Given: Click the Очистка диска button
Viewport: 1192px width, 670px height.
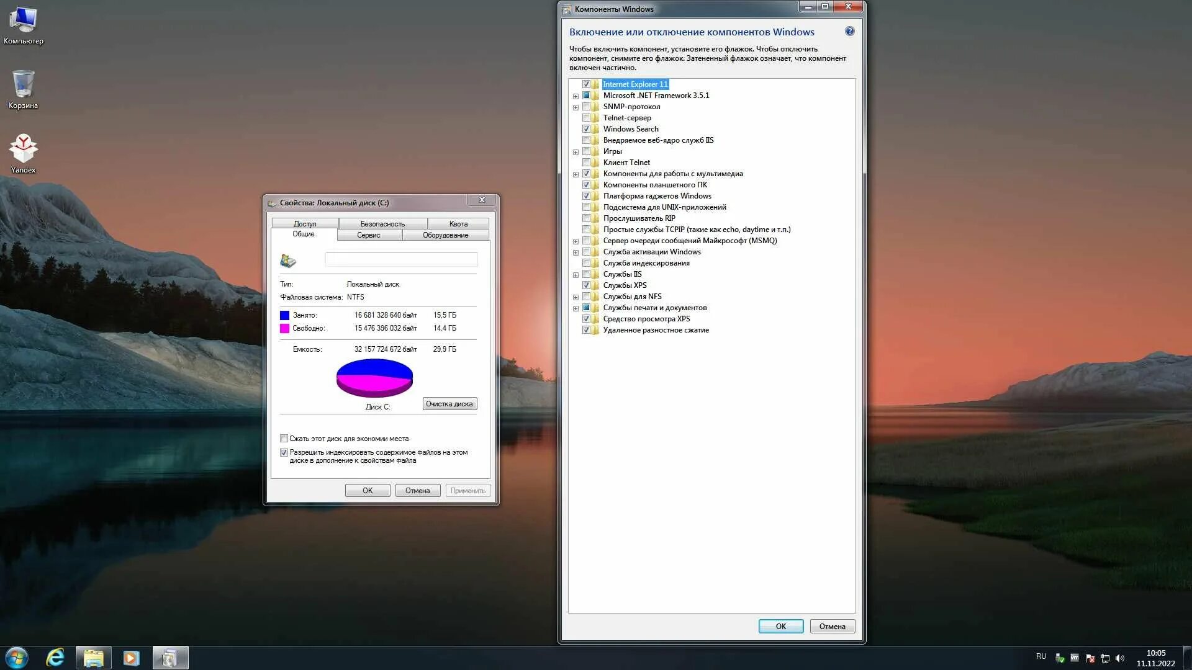Looking at the screenshot, I should (449, 404).
